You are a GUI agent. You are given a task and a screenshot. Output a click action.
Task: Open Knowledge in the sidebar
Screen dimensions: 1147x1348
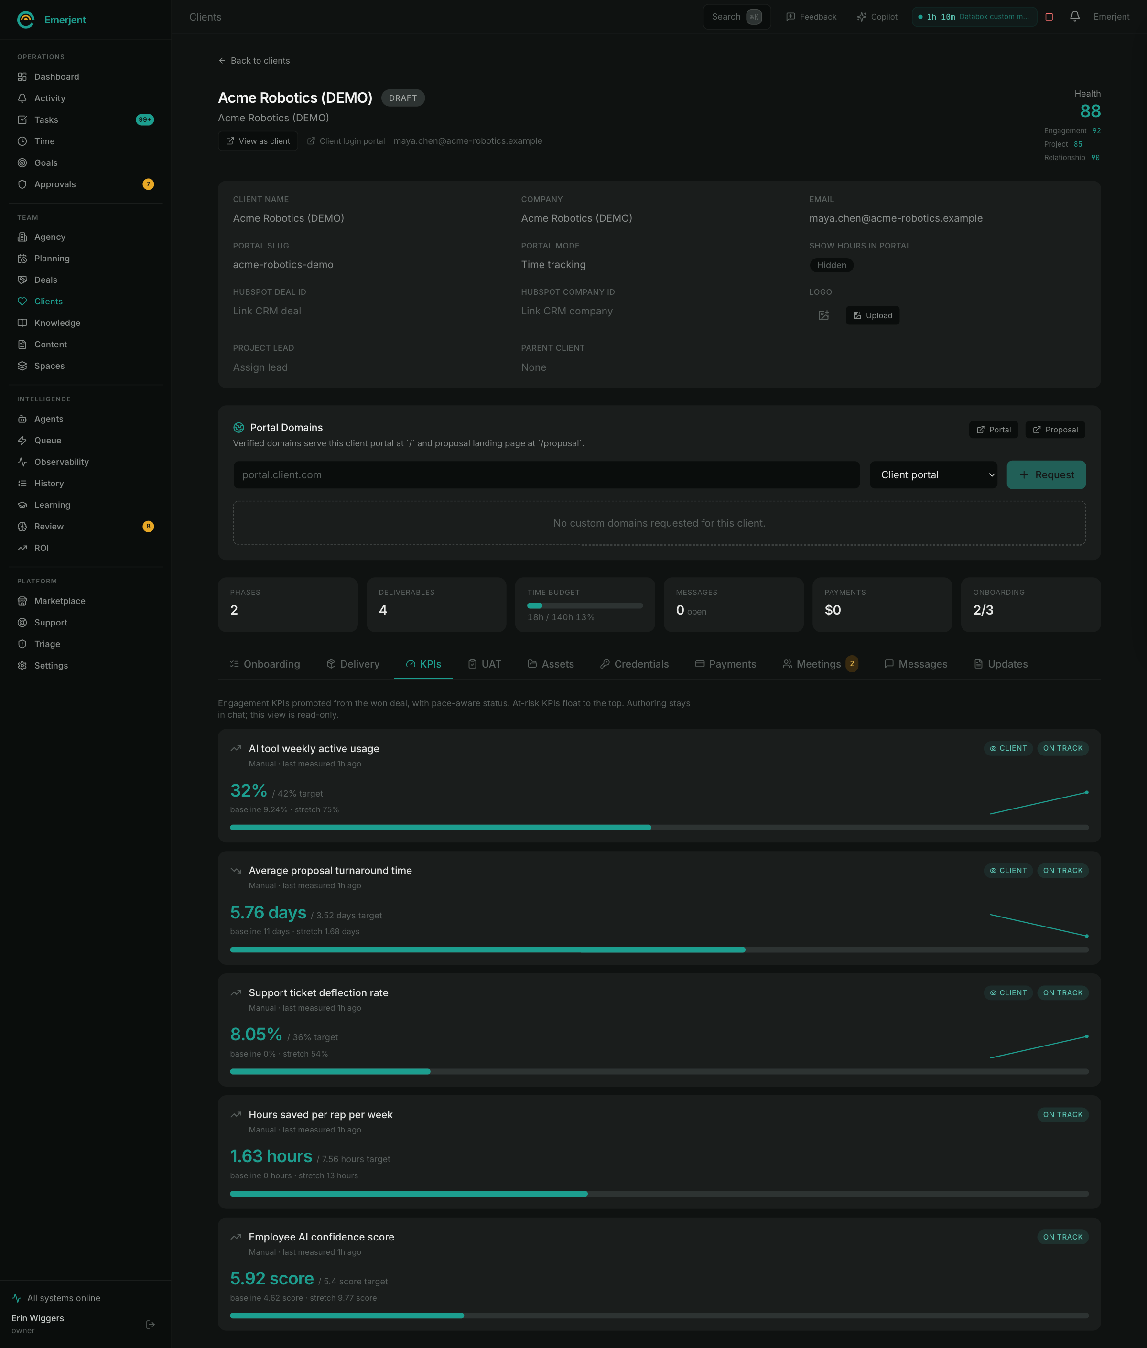click(x=85, y=323)
